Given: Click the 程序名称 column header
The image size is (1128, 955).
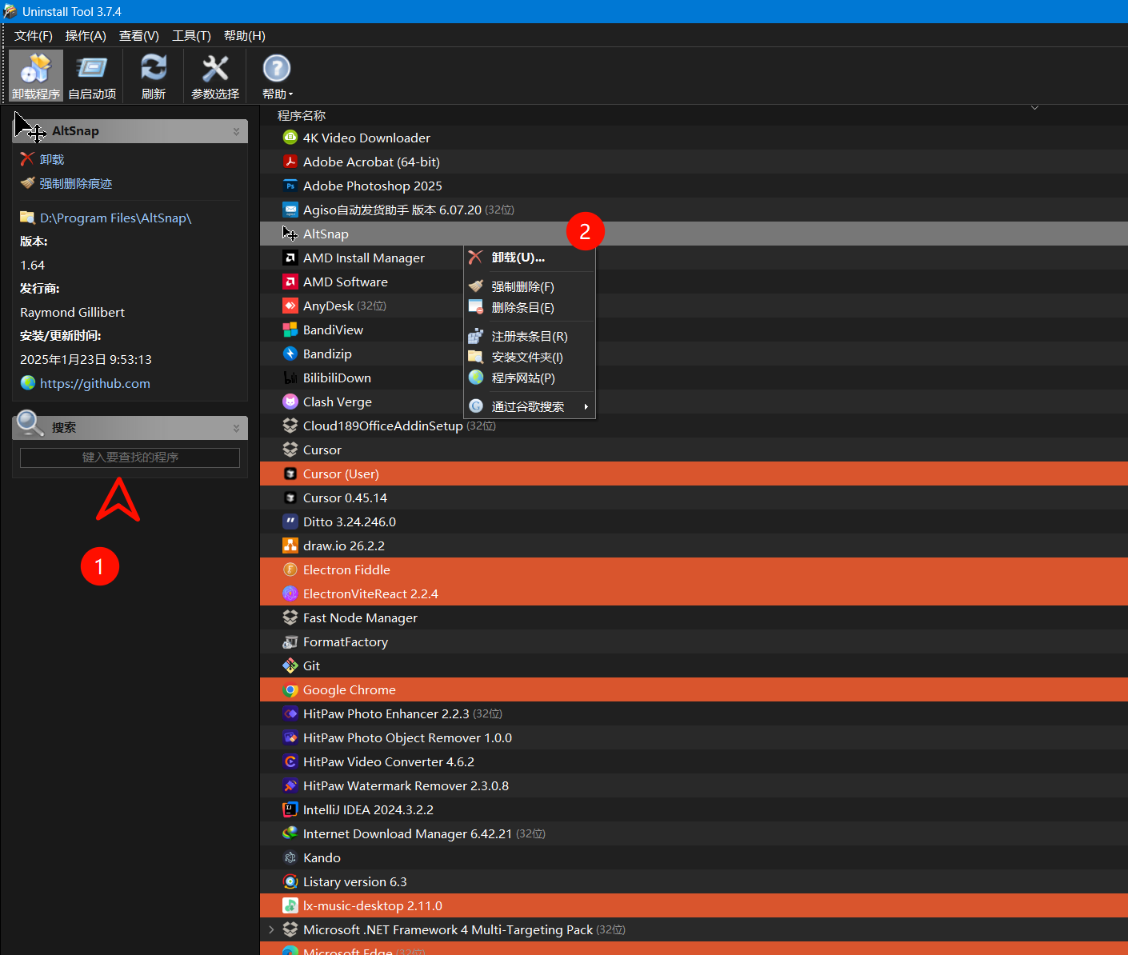Looking at the screenshot, I should (x=302, y=115).
